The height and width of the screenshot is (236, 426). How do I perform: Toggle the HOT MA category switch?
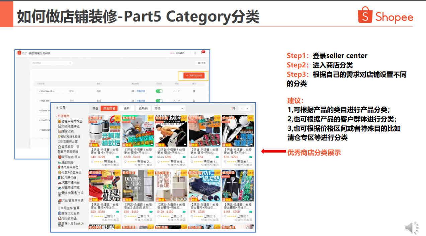click(159, 101)
